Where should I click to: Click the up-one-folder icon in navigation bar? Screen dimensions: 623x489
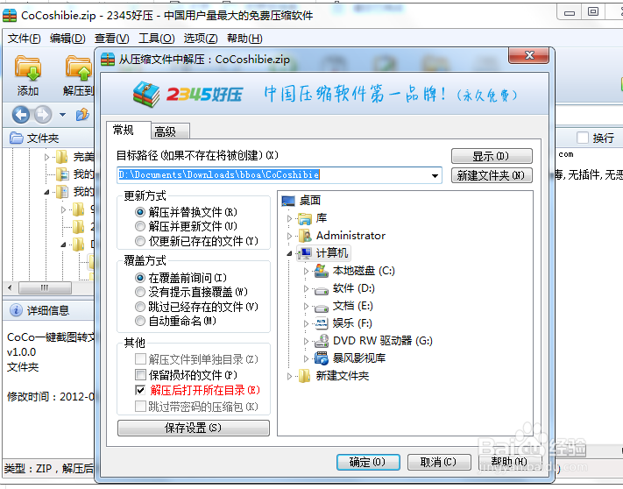click(x=82, y=115)
